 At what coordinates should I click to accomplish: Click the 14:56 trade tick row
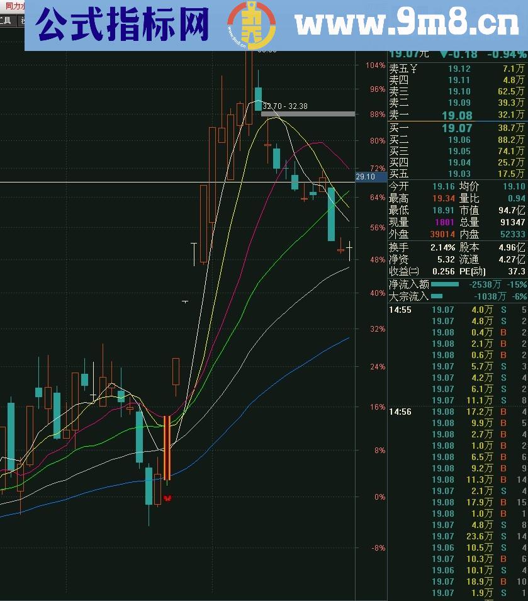pos(458,412)
